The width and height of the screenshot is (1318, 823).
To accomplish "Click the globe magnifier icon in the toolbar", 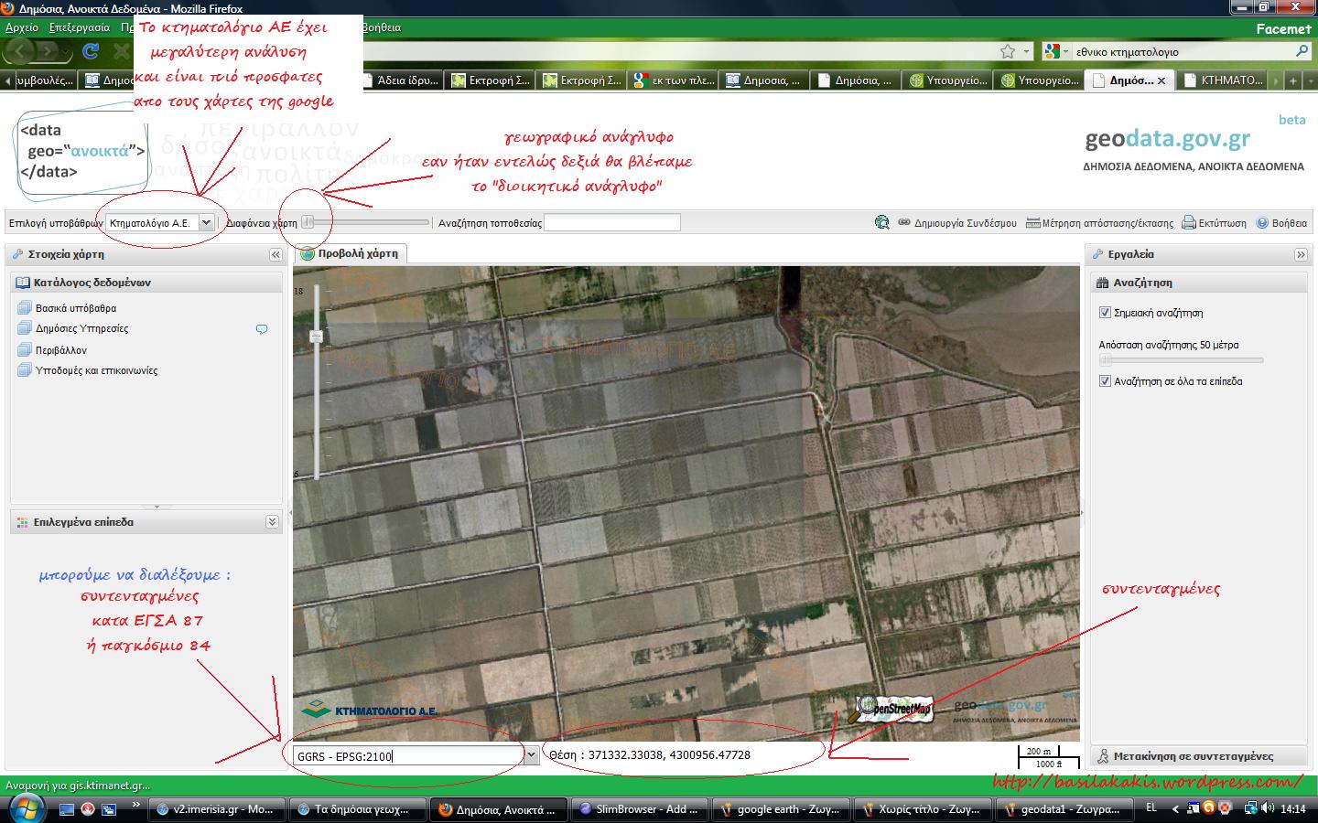I will click(x=881, y=222).
